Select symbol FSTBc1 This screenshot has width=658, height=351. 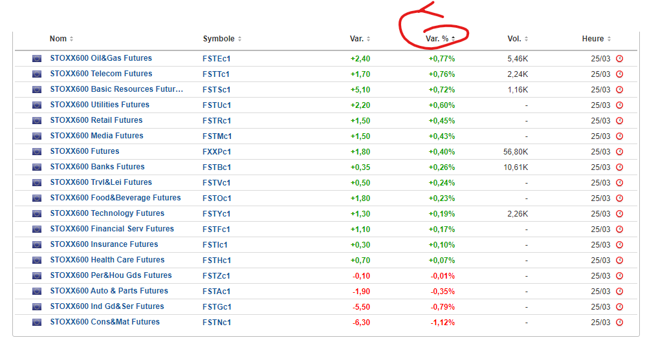pyautogui.click(x=217, y=167)
